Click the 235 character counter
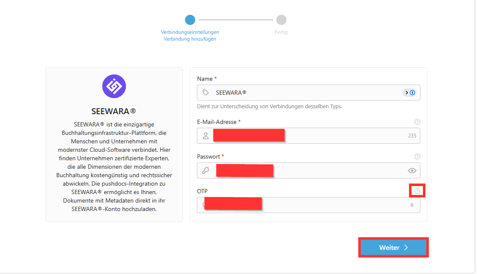This screenshot has width=477, height=274. (x=412, y=136)
